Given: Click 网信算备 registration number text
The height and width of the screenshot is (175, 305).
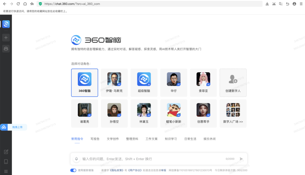Looking at the screenshot, I should point(190,170).
